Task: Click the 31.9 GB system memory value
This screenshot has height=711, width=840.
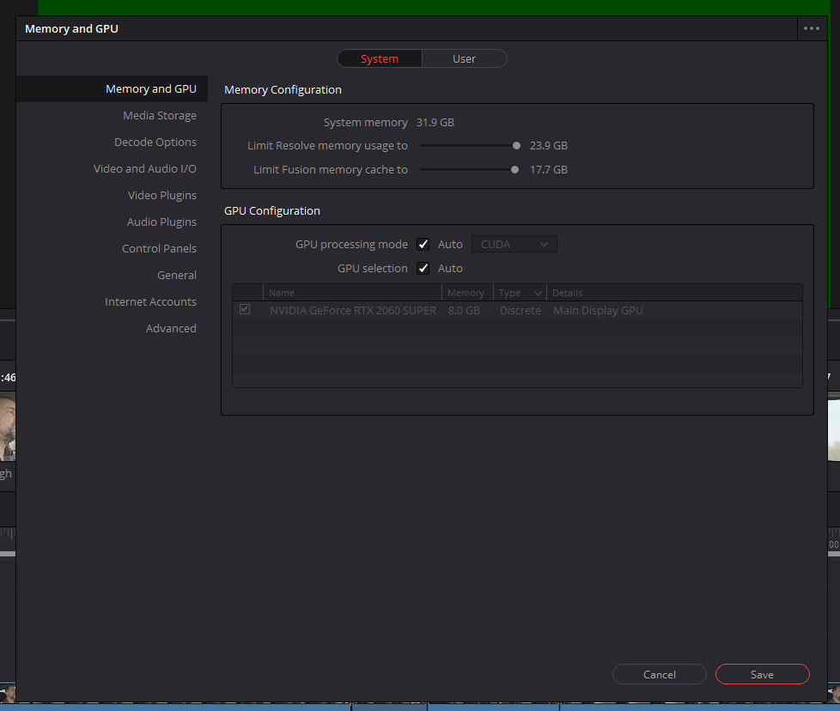Action: (435, 123)
